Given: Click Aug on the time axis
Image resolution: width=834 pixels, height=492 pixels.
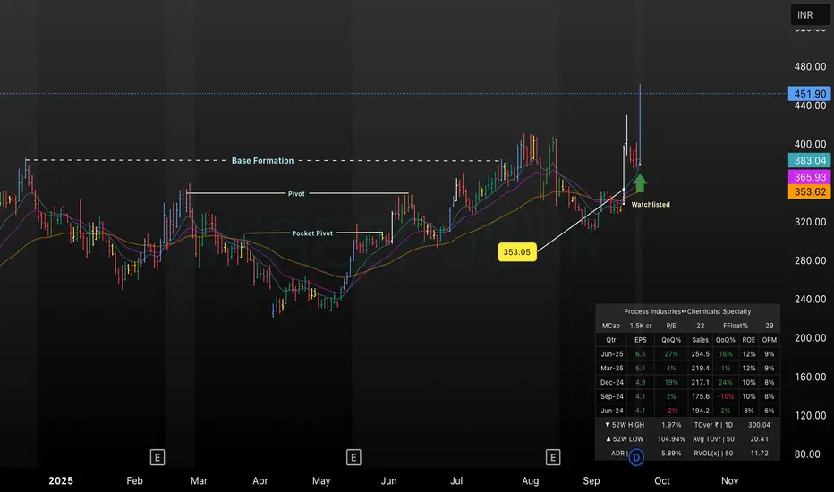Looking at the screenshot, I should point(531,481).
